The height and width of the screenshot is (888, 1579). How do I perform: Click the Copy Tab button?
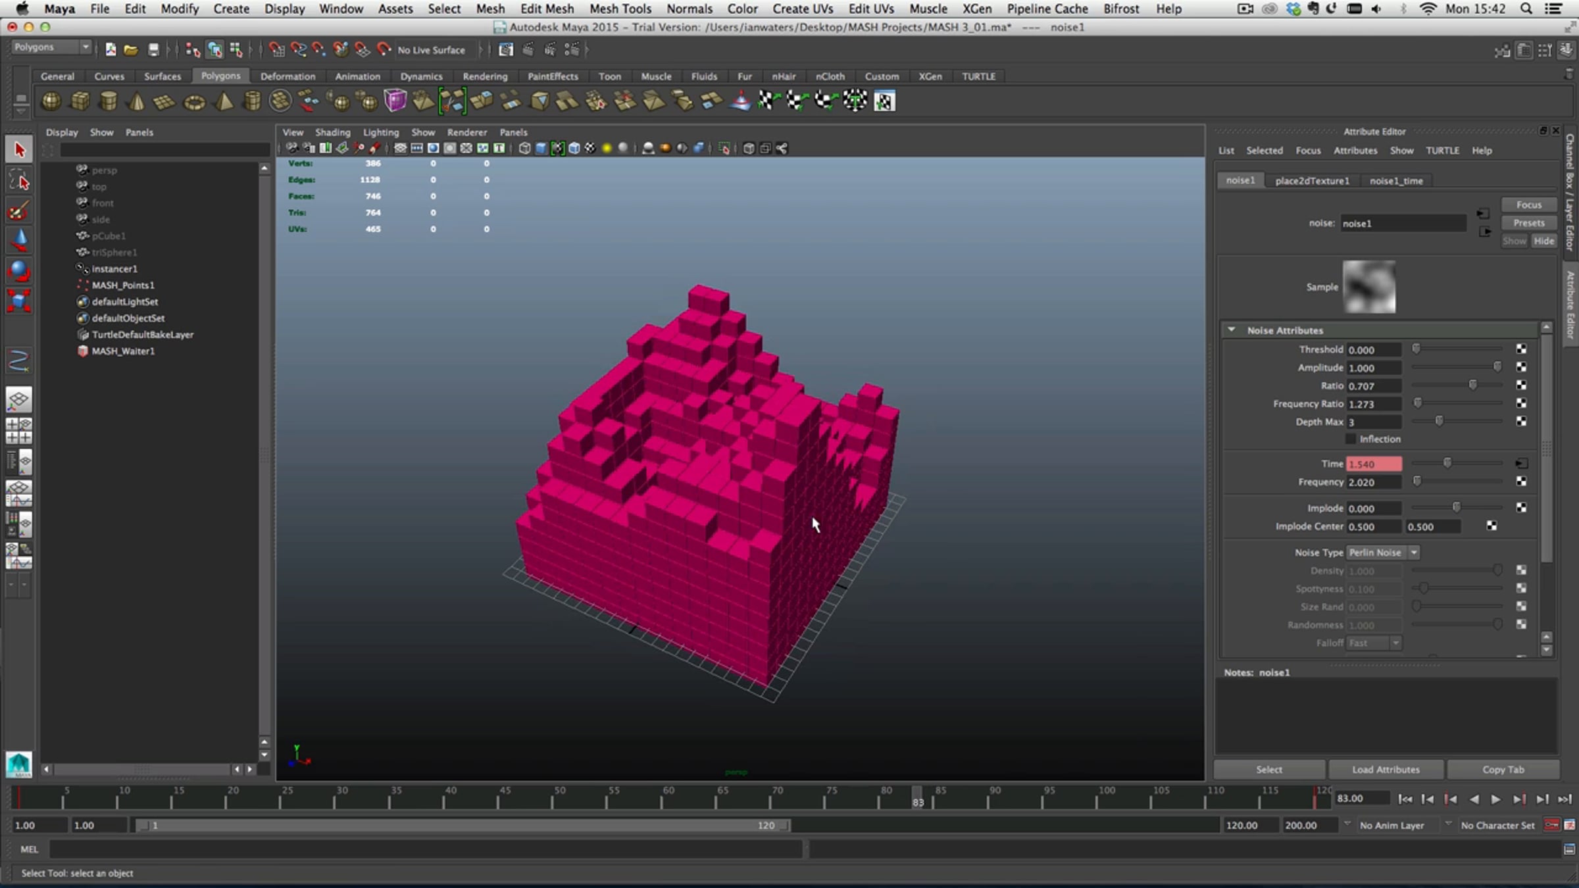(x=1503, y=770)
